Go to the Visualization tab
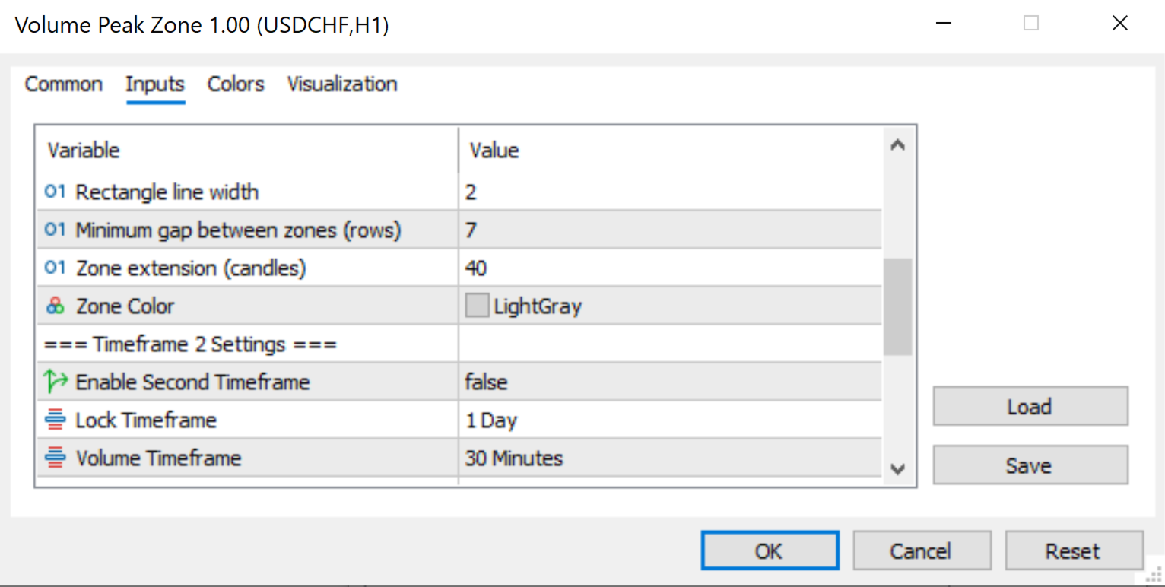This screenshot has width=1165, height=587. [342, 84]
